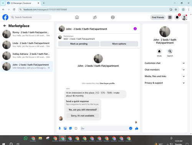Screen dimensions: 192x145
Task: Reload the browser page
Action: pos(14,10)
